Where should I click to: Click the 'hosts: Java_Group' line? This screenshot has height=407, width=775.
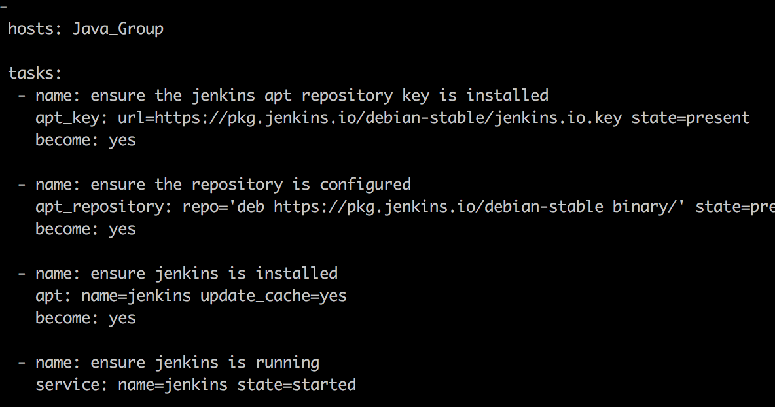click(x=86, y=29)
